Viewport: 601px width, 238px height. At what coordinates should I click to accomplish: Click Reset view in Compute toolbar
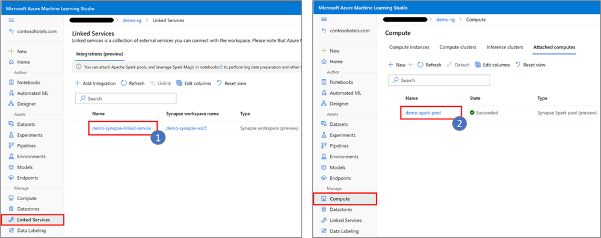pos(530,65)
